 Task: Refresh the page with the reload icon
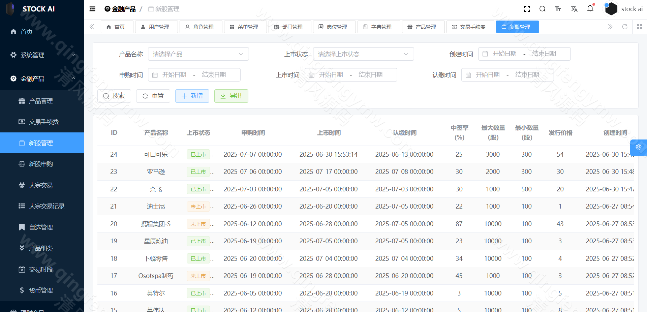[625, 27]
